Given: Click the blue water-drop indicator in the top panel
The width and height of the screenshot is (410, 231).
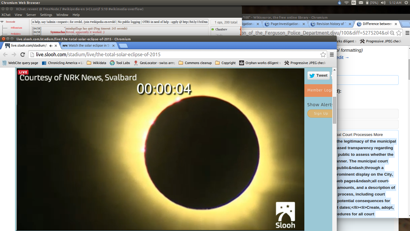Looking at the screenshot, I should (x=339, y=3).
